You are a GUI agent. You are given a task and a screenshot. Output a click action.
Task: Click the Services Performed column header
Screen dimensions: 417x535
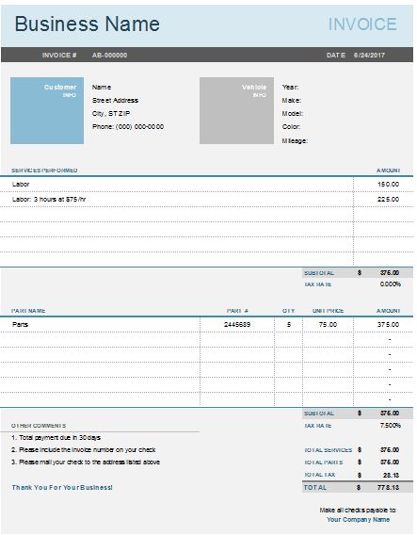point(44,170)
